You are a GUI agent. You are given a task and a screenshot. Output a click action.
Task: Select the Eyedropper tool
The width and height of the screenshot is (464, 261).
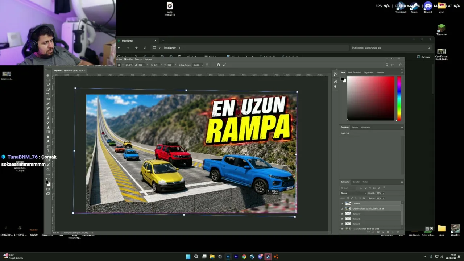point(48,104)
